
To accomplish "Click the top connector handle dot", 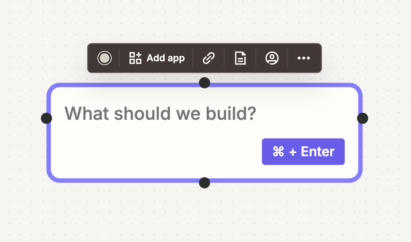I will point(204,83).
